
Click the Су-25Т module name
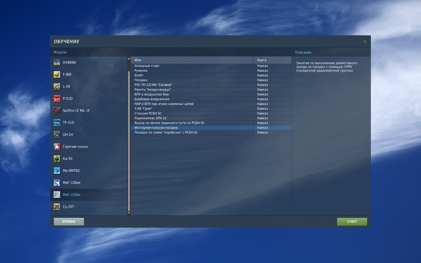69,207
